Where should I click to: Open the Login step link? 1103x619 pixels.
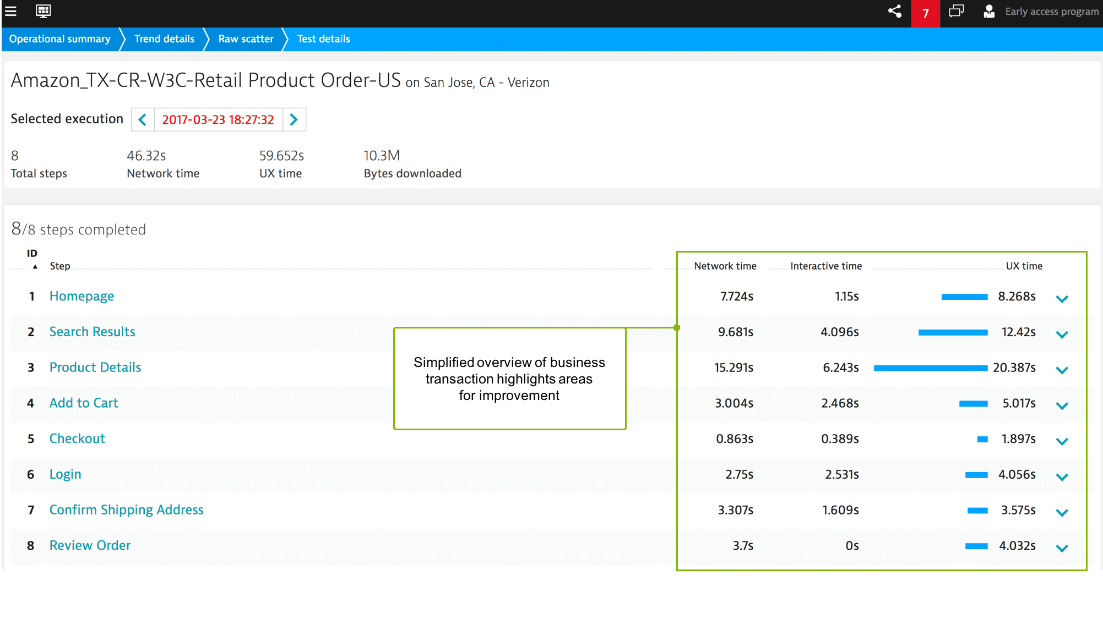click(65, 474)
